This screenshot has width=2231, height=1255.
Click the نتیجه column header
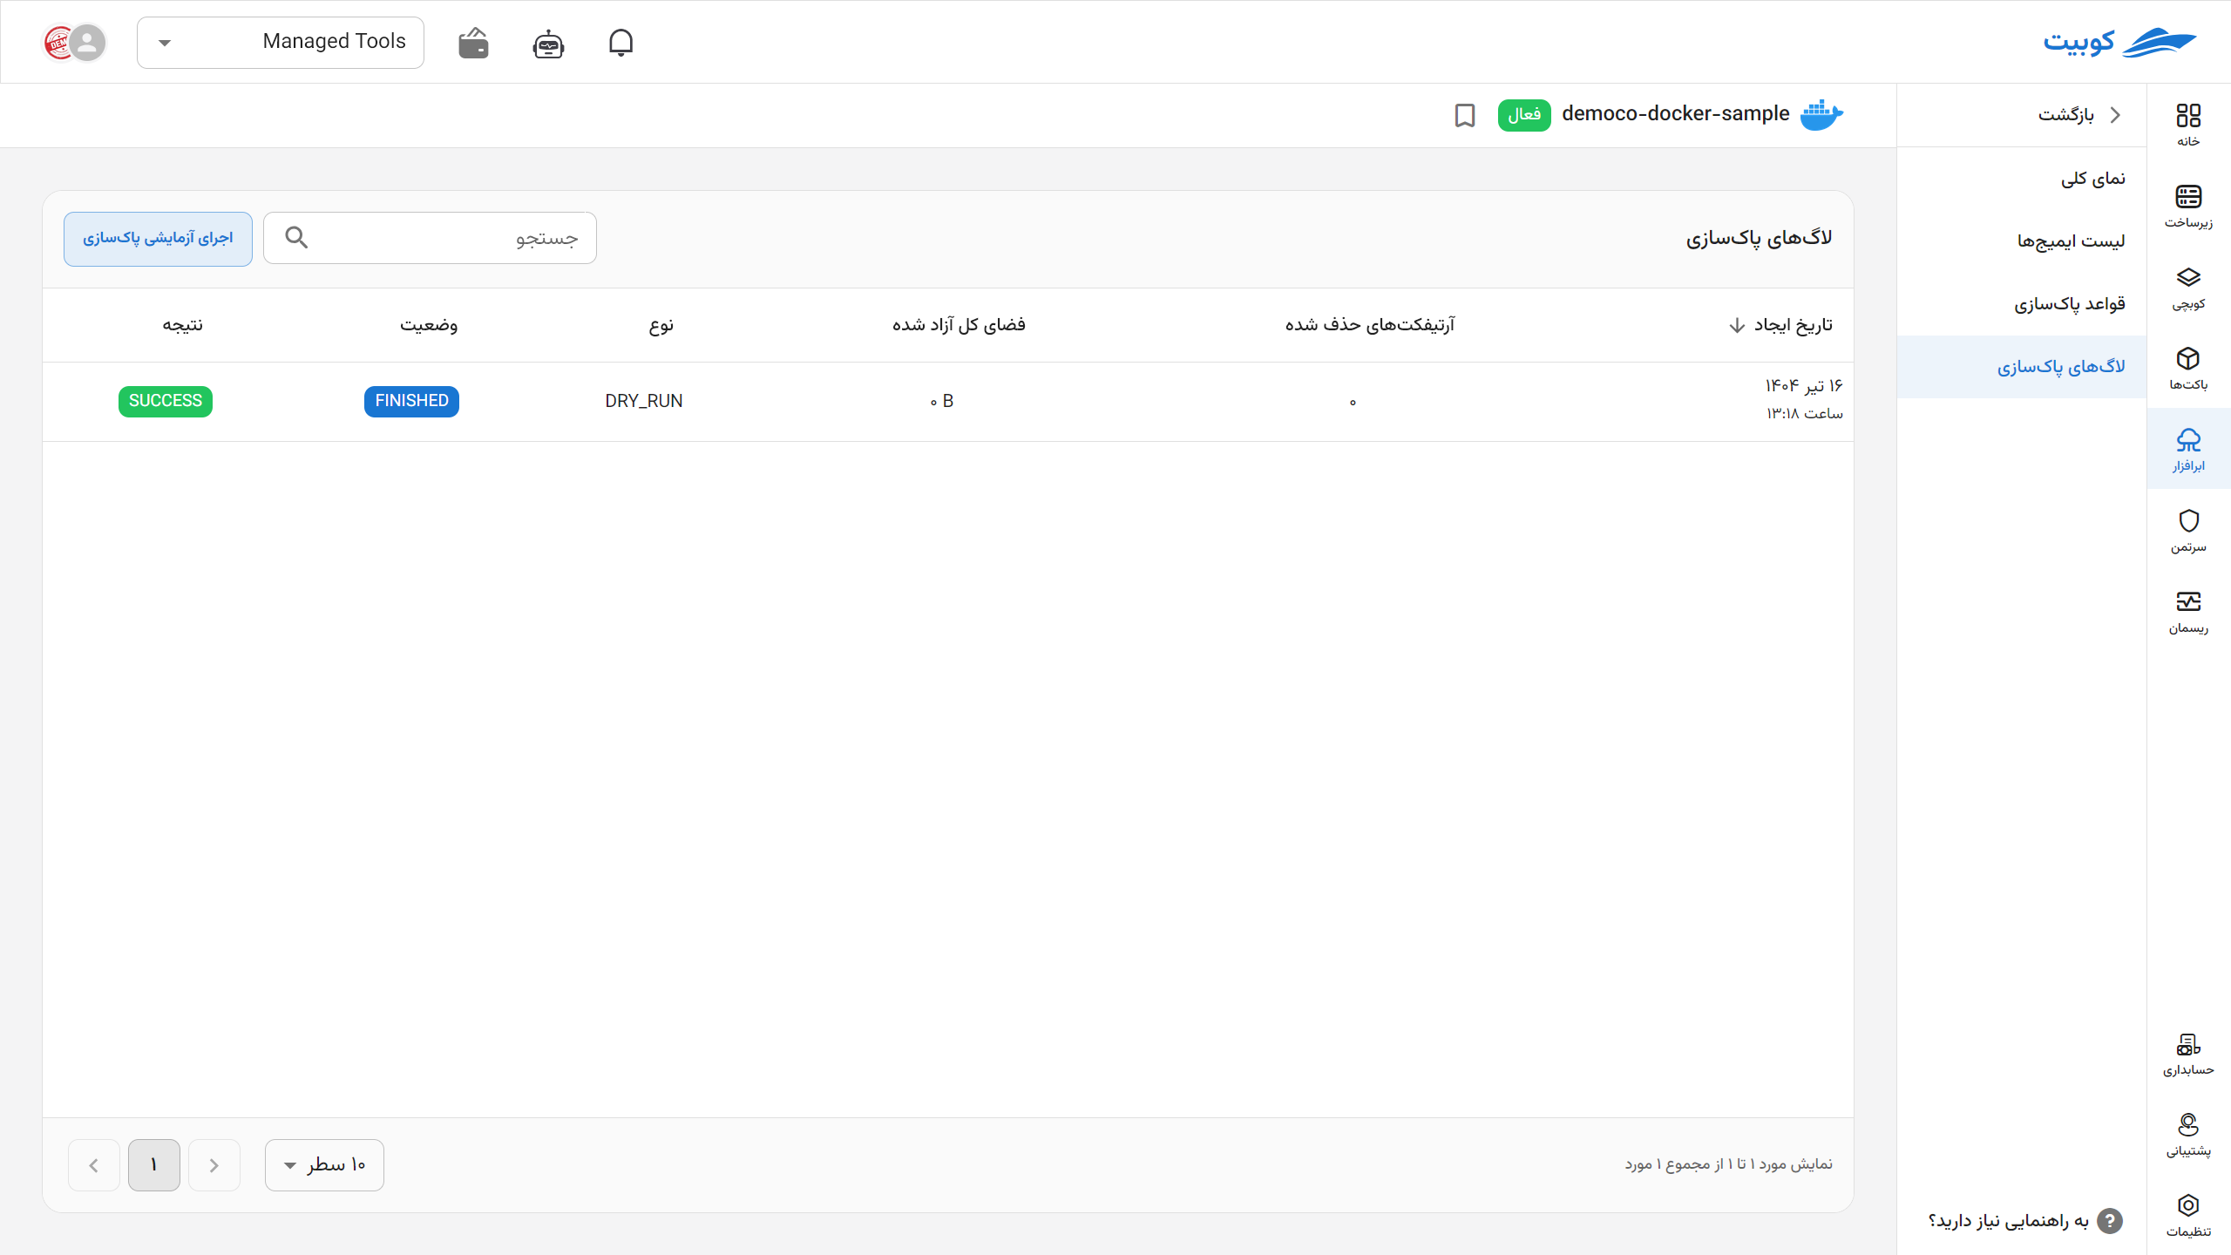(182, 325)
